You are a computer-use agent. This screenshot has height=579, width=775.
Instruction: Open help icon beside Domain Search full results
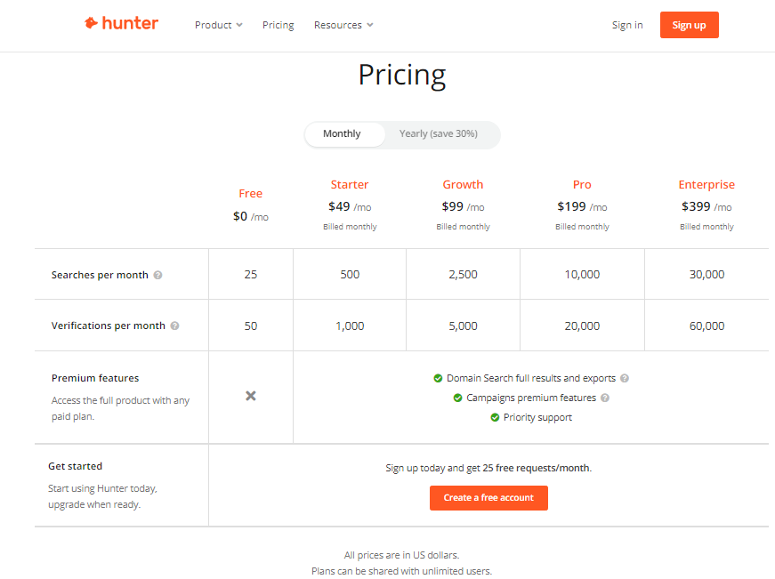click(625, 378)
